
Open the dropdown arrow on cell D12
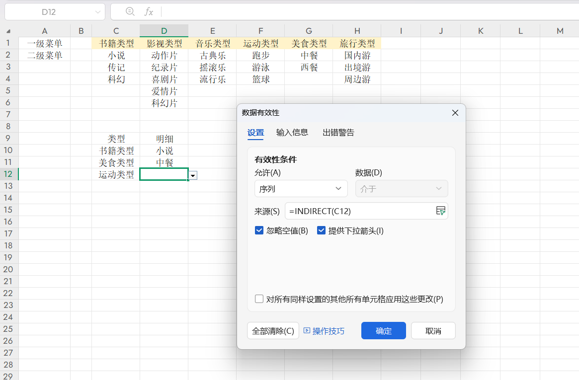click(x=193, y=176)
